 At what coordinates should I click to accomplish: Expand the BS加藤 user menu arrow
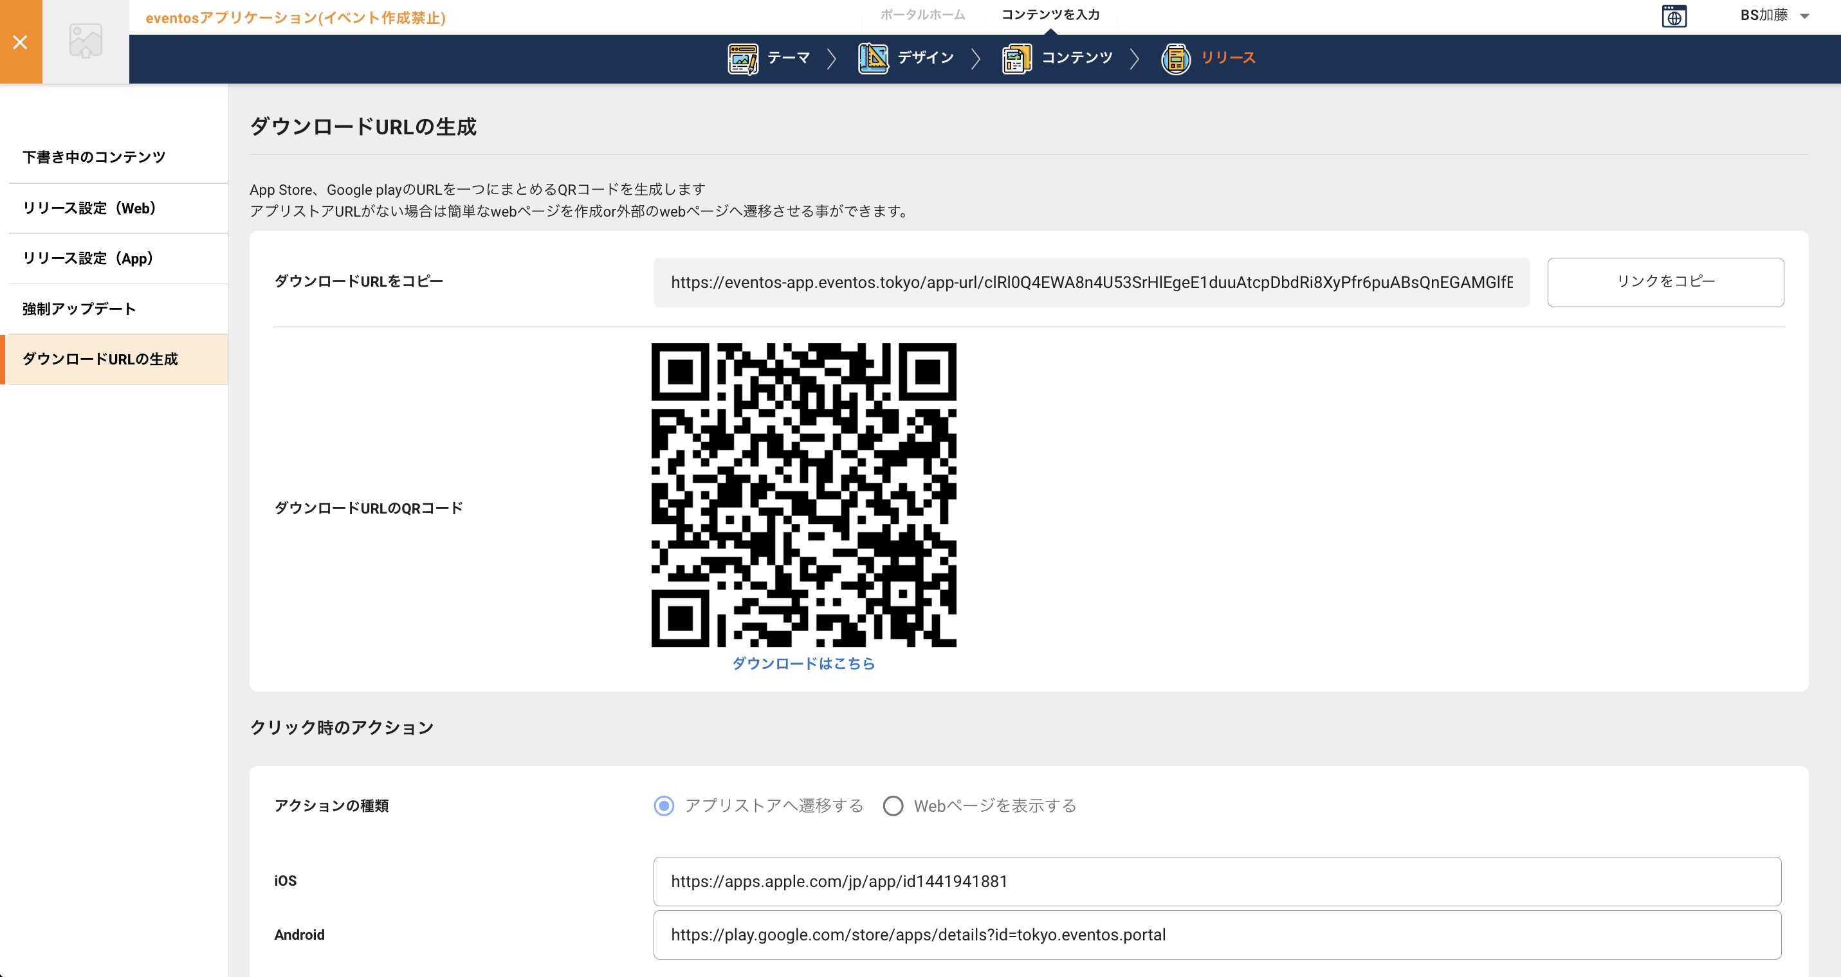[x=1804, y=17]
